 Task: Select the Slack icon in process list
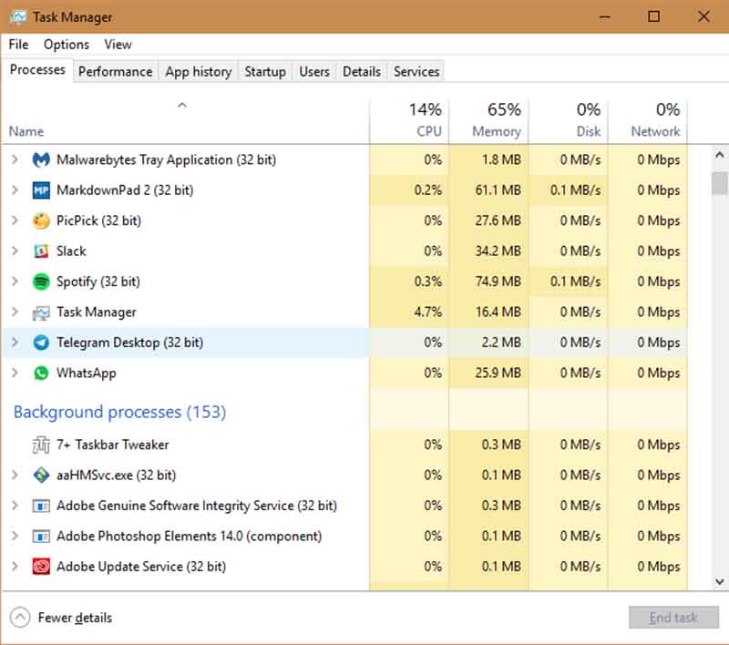tap(41, 251)
